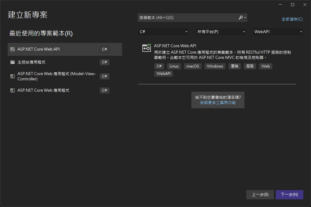Click the search magnifier icon
311x207 pixels.
240,18
